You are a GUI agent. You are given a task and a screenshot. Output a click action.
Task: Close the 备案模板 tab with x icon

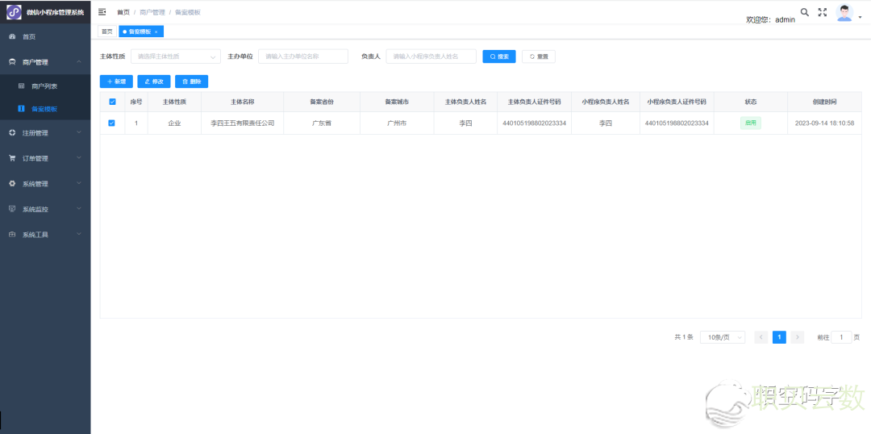click(156, 31)
